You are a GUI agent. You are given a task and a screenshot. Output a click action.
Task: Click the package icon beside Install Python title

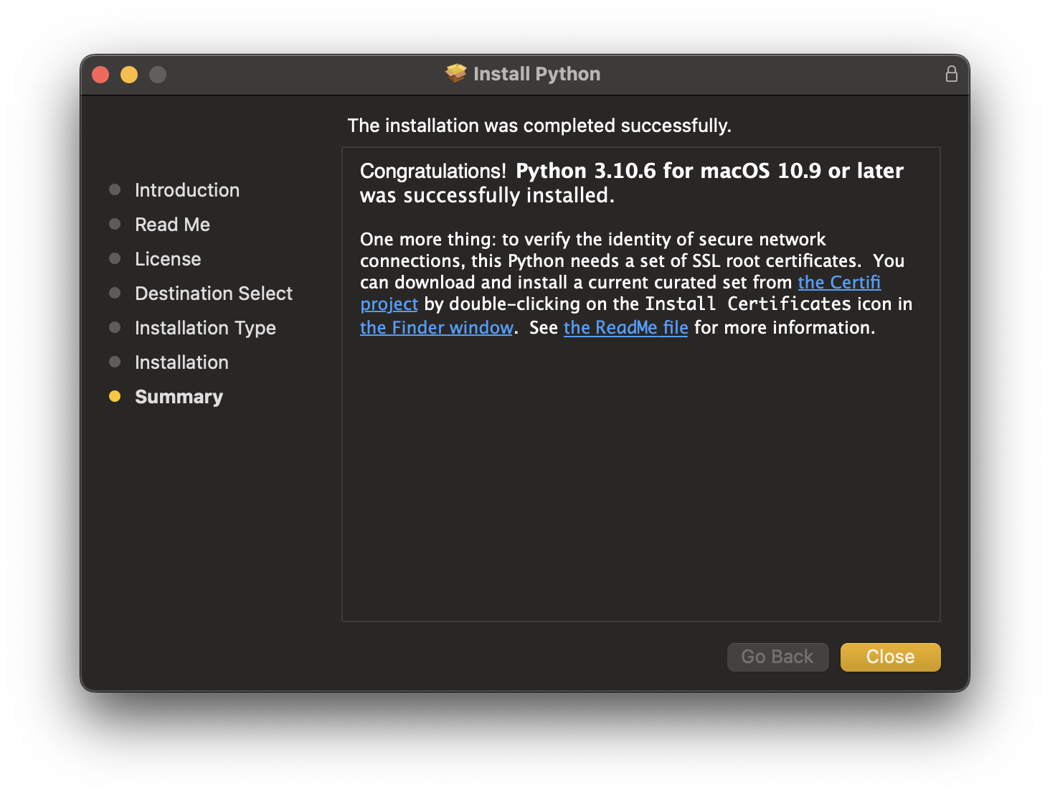coord(455,73)
